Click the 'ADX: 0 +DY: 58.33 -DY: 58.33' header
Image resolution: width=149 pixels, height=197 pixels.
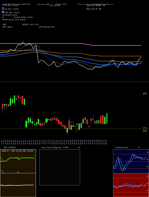point(17,151)
